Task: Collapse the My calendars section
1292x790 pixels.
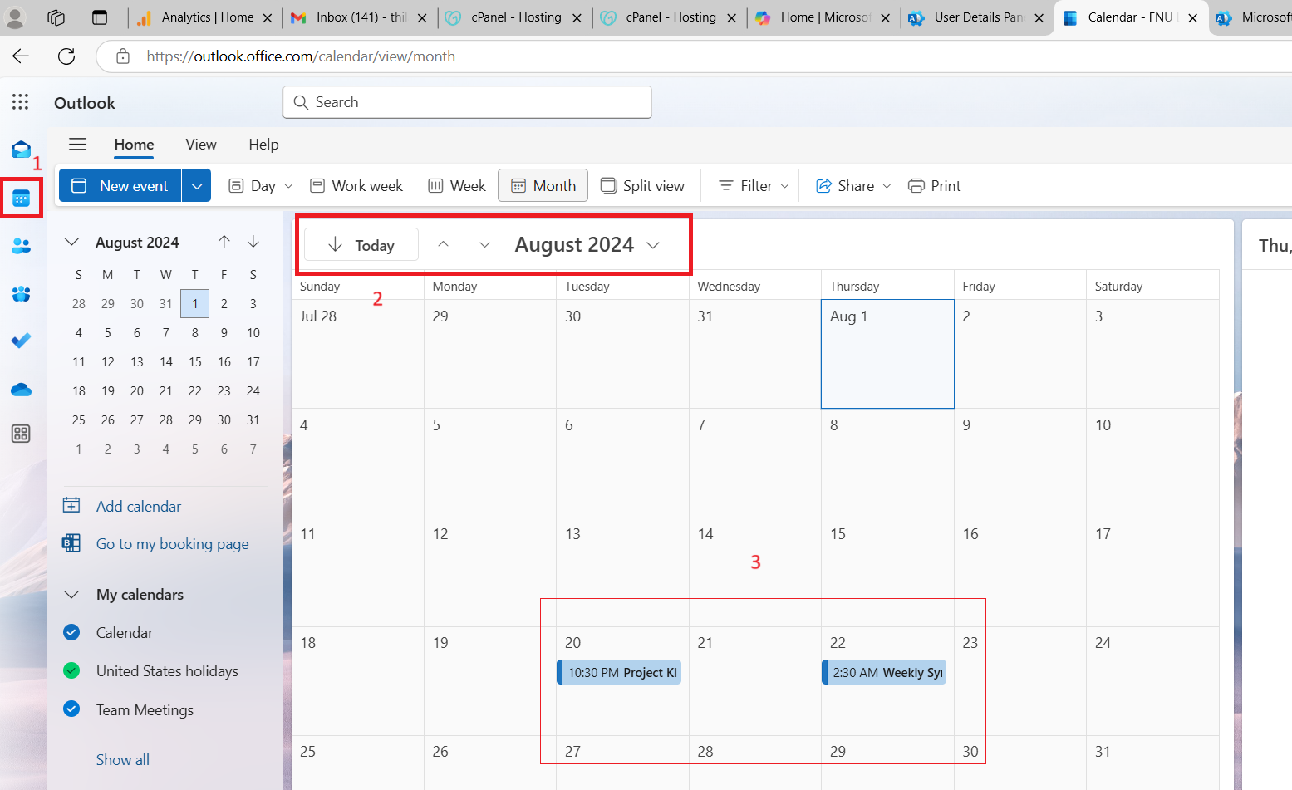Action: pyautogui.click(x=72, y=595)
